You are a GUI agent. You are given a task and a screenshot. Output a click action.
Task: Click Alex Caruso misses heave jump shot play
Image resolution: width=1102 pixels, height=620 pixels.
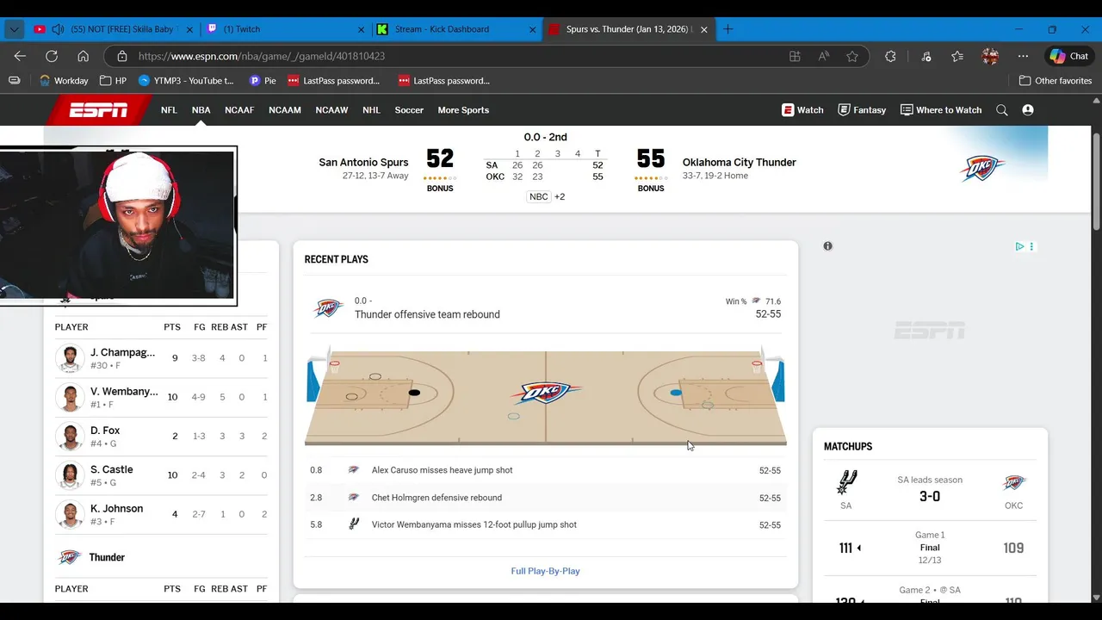545,470
